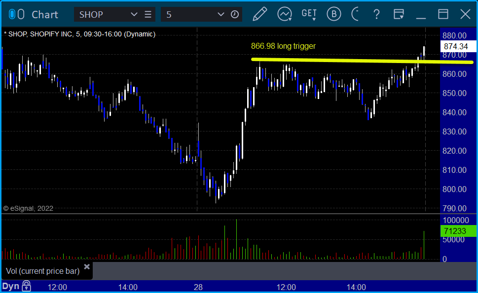The height and width of the screenshot is (293, 478).
Task: Open the time template clock icon
Action: point(235,14)
